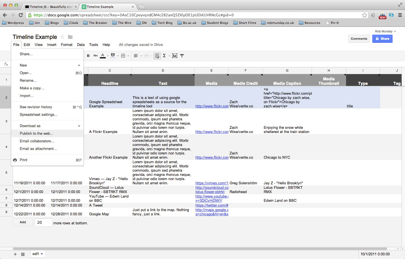Select Publish to the web... from File menu
405x259 pixels.
(x=47, y=134)
